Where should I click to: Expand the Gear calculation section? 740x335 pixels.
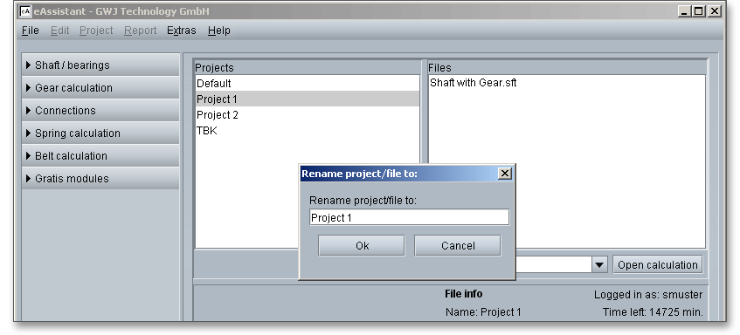pyautogui.click(x=100, y=87)
